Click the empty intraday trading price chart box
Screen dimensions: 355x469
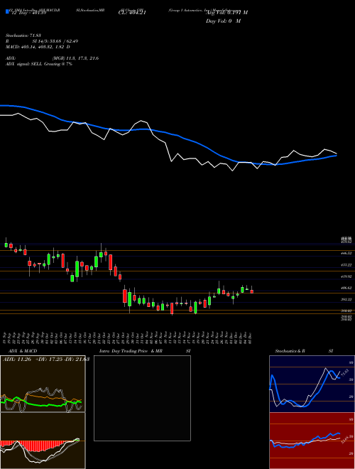(x=142, y=398)
